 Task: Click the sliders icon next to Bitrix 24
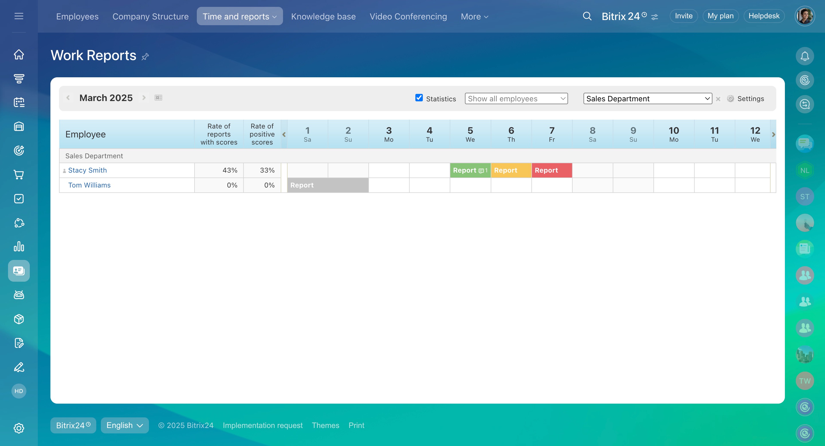click(x=655, y=17)
